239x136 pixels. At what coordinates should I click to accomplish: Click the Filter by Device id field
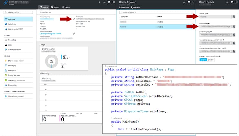156,12
